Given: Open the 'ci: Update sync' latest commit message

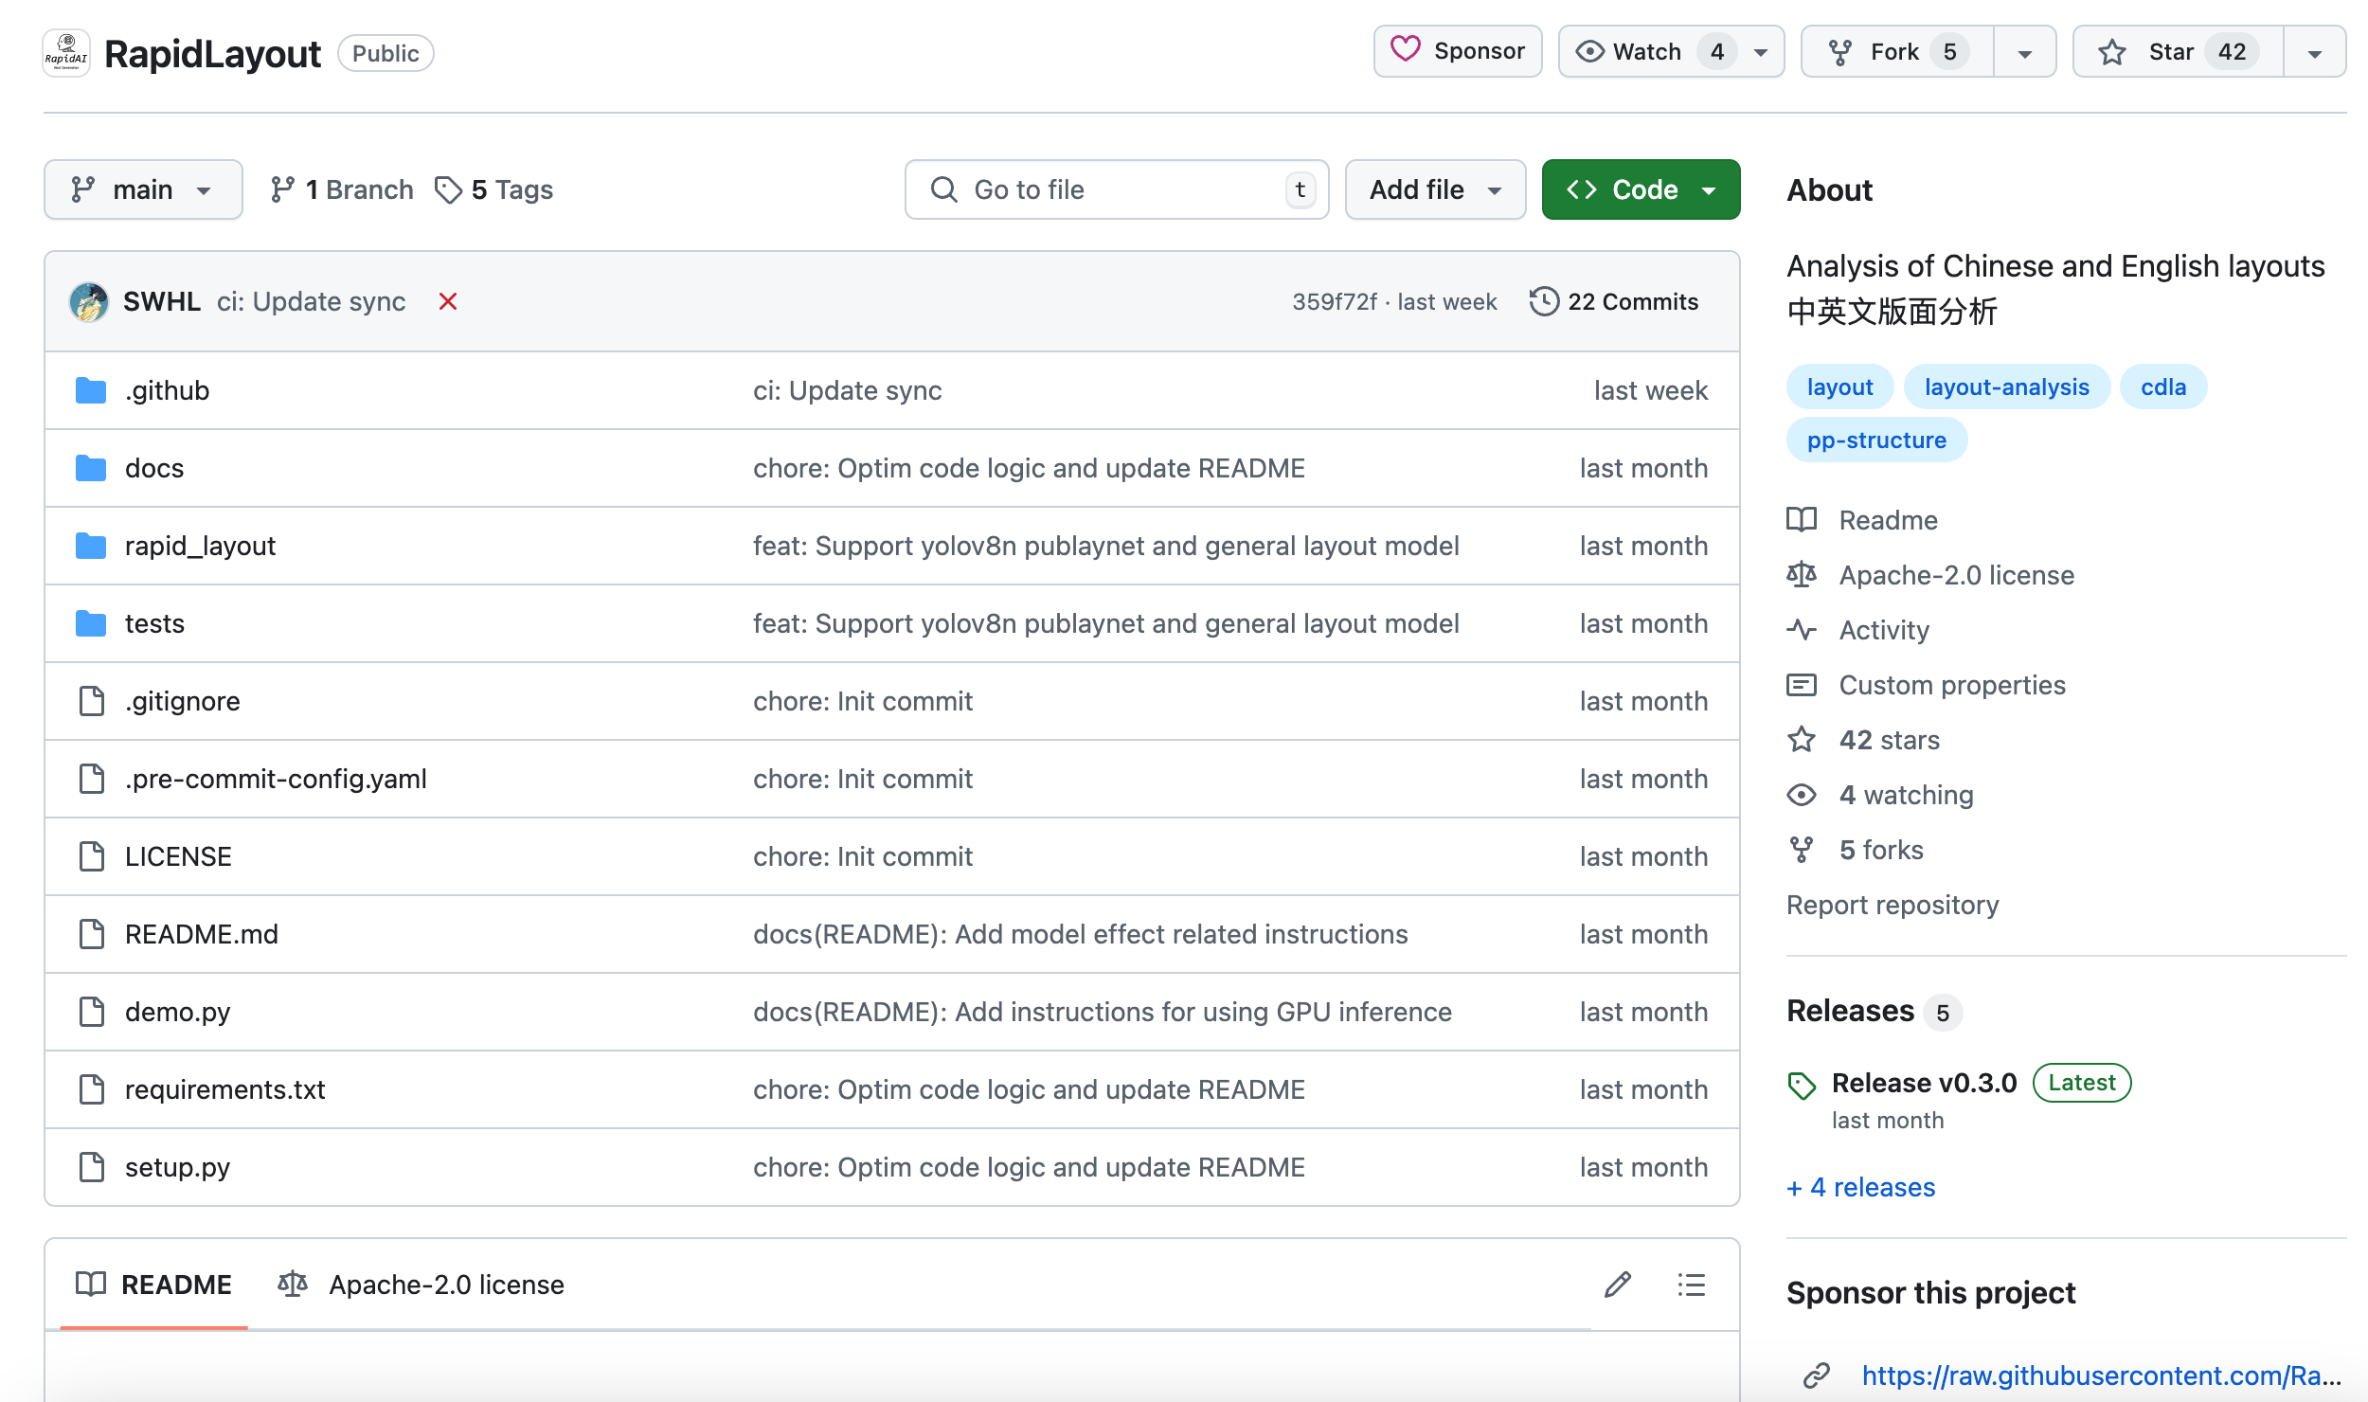Looking at the screenshot, I should [311, 301].
